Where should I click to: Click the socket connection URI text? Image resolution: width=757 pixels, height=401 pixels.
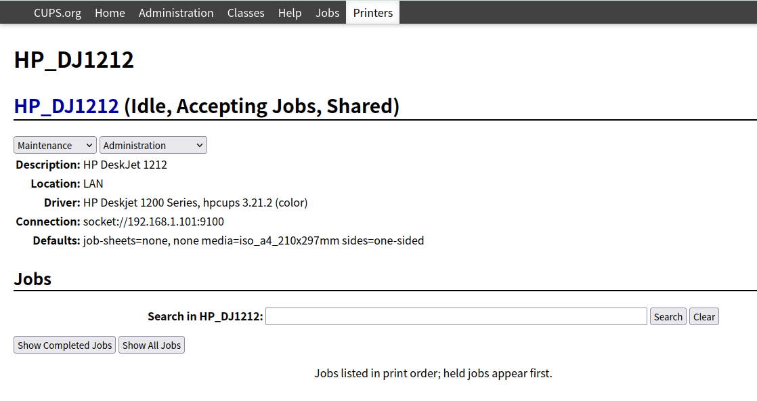coord(154,221)
